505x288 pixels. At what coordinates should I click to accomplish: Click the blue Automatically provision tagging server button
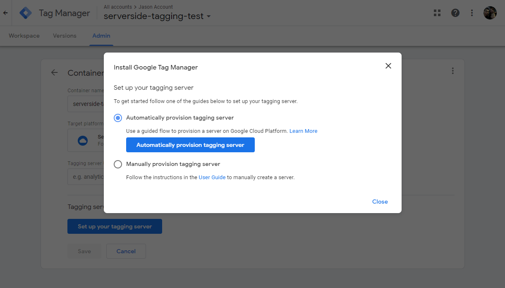(x=190, y=145)
